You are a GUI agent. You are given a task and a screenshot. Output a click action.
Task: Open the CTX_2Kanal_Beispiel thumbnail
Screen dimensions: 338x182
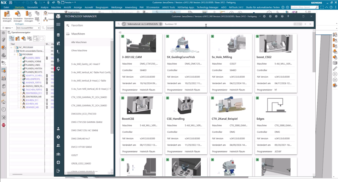[x=231, y=105]
